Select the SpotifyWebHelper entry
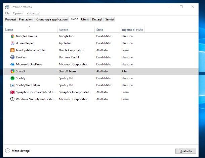The height and width of the screenshot is (158, 205). pyautogui.click(x=28, y=85)
